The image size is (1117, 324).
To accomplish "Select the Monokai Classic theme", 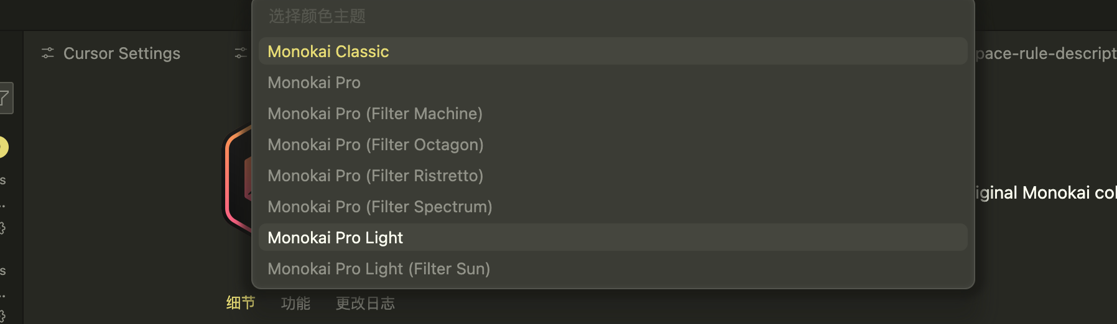I will (x=328, y=52).
